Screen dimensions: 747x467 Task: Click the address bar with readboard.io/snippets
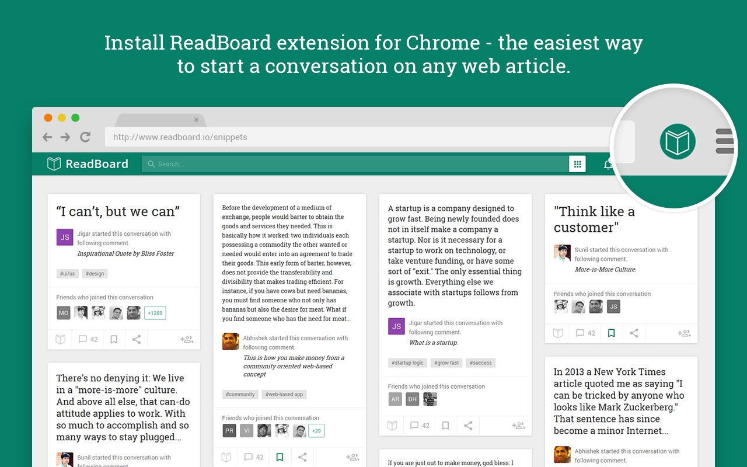[369, 137]
